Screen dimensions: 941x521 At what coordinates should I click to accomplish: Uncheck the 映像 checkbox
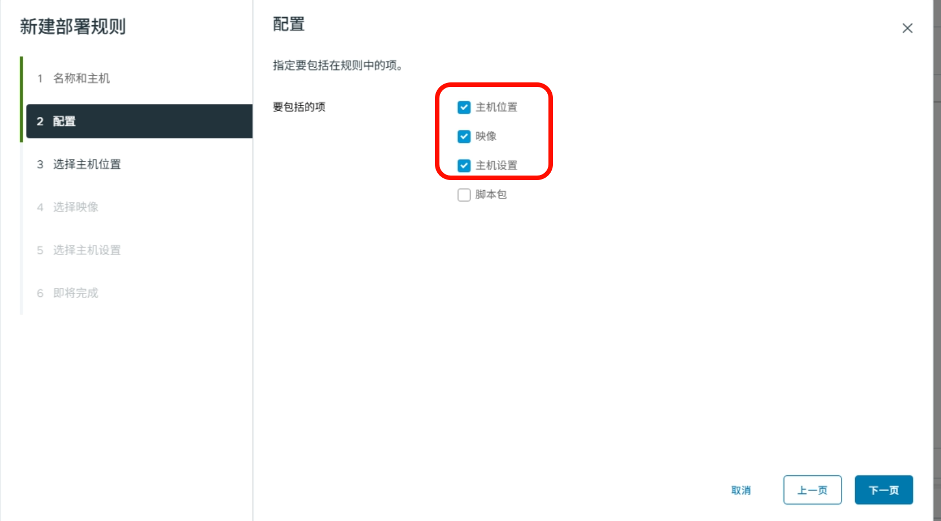(x=464, y=137)
